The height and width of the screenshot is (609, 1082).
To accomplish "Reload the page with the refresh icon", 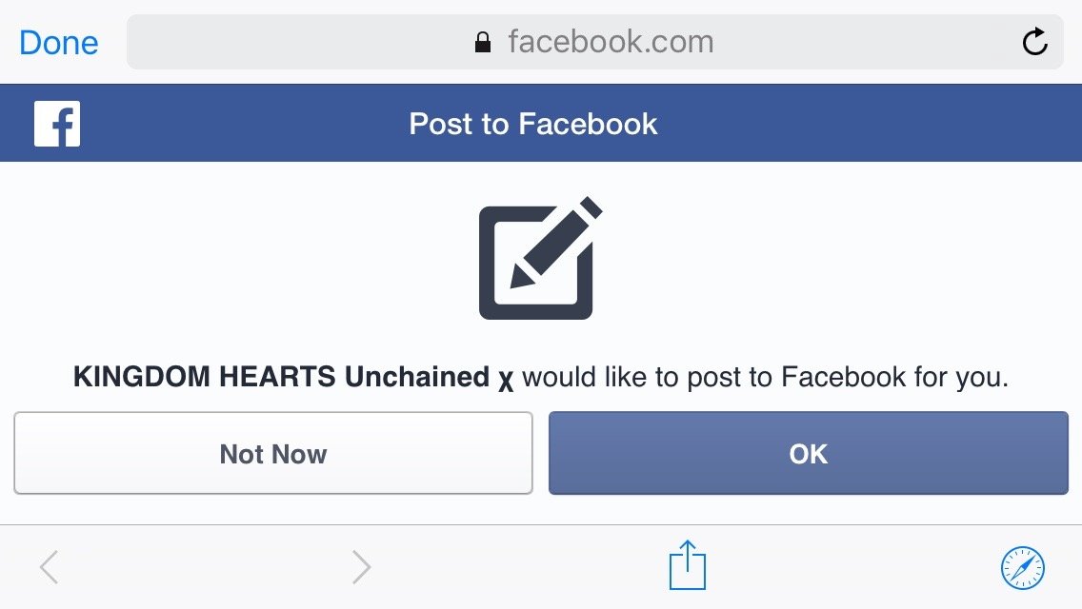I will 1034,43.
